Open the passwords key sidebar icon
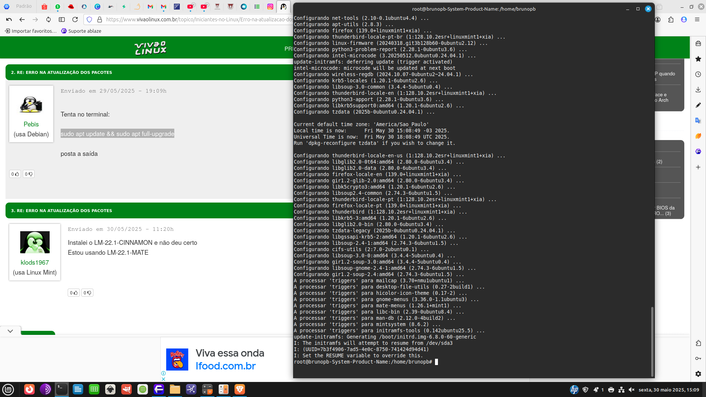The image size is (706, 397). [698, 358]
